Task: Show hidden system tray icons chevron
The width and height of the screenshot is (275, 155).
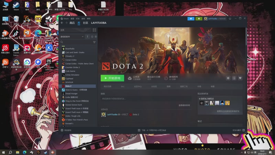Action: pyautogui.click(x=242, y=152)
